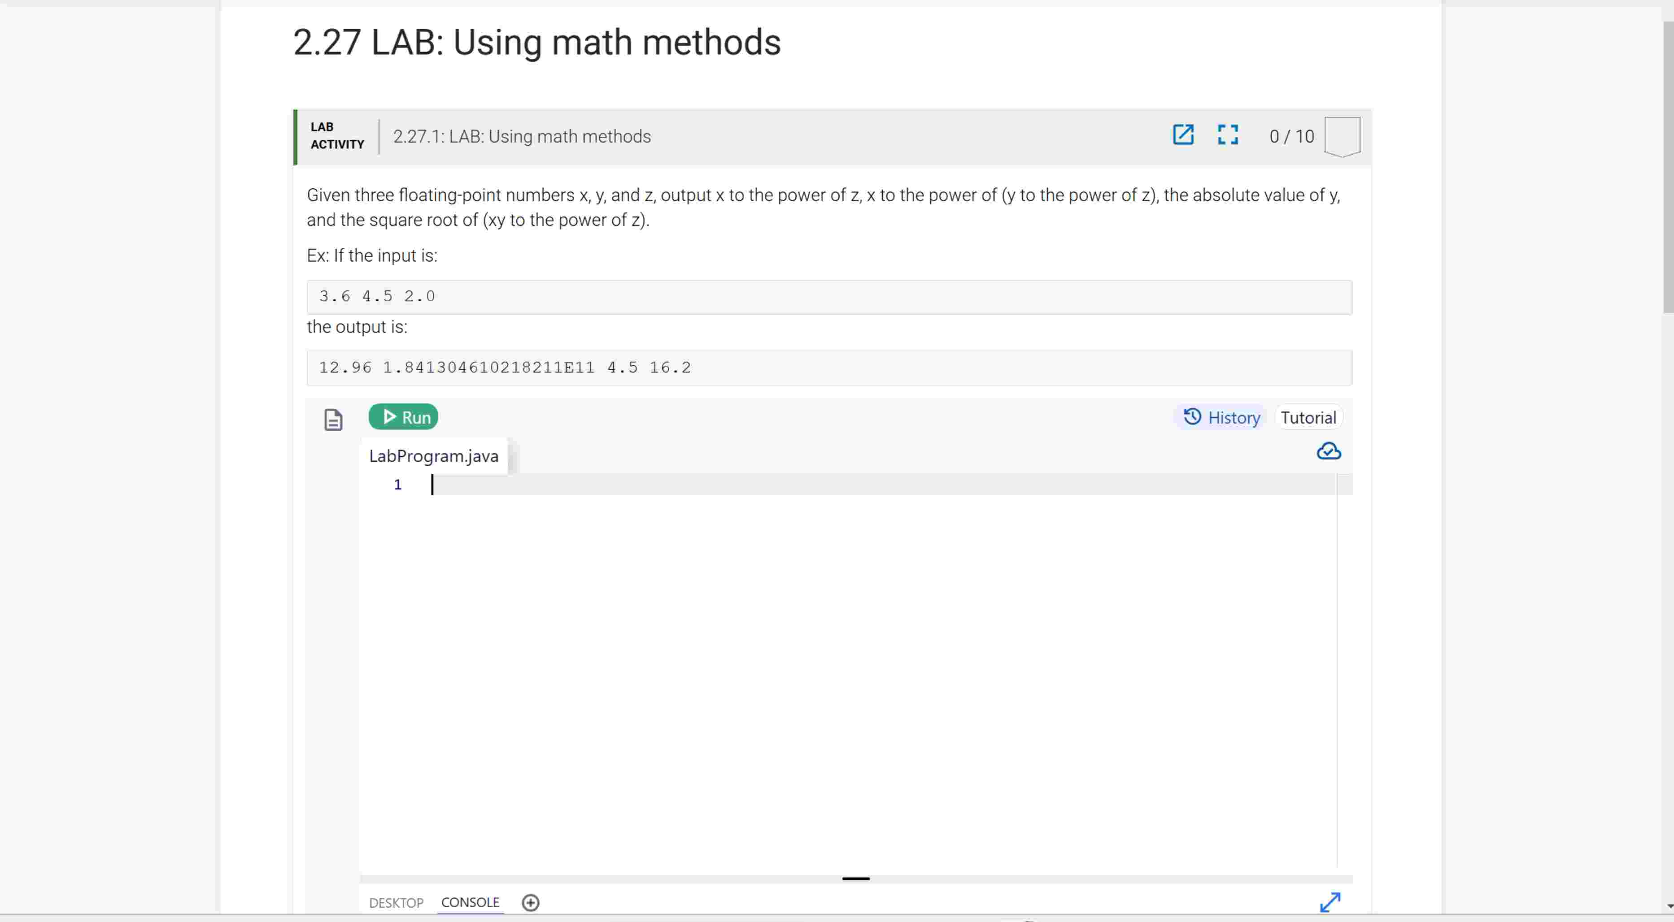Click the cloud save status icon
The image size is (1674, 922).
pyautogui.click(x=1328, y=451)
